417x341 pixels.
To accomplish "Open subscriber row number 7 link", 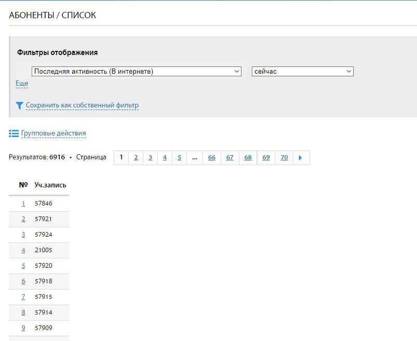I will 23,297.
